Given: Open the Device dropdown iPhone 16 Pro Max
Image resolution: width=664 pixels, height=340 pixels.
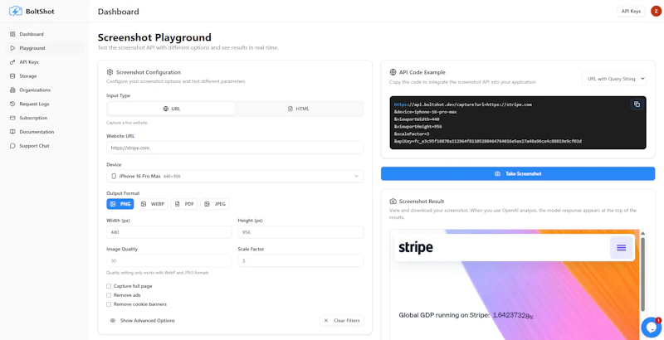Looking at the screenshot, I should [x=235, y=176].
